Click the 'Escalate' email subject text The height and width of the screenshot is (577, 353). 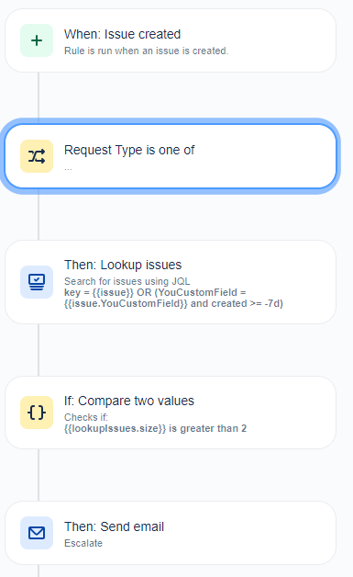pyautogui.click(x=83, y=543)
